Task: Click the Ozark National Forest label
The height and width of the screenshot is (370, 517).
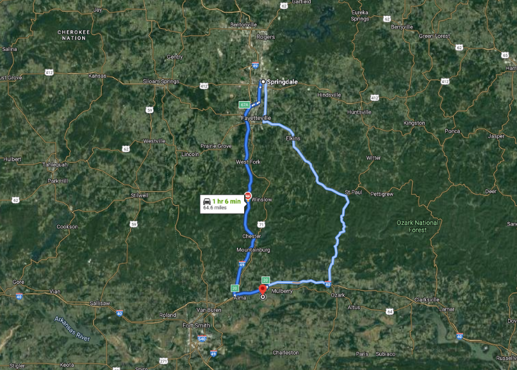Action: [x=418, y=226]
